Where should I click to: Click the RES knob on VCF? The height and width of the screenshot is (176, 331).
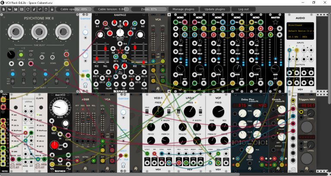coord(225,127)
